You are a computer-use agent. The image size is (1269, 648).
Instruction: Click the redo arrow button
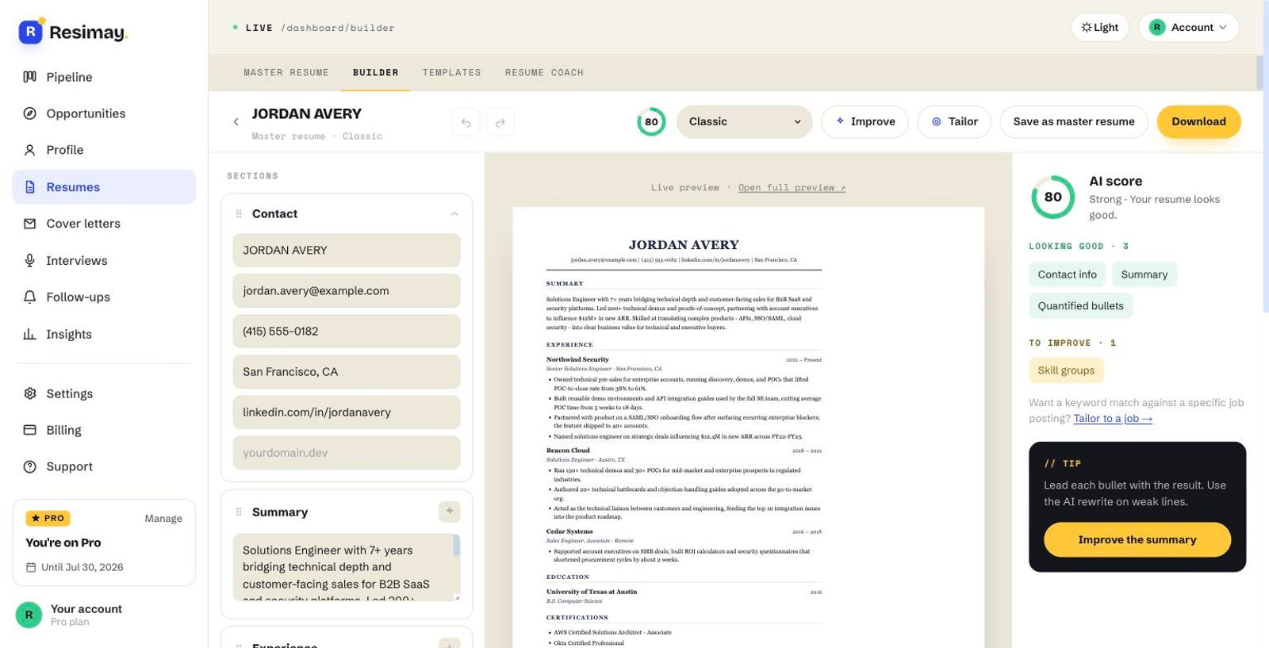click(500, 122)
